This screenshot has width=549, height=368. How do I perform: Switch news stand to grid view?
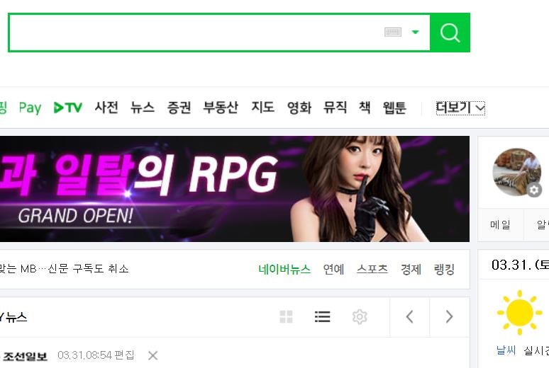(x=286, y=316)
